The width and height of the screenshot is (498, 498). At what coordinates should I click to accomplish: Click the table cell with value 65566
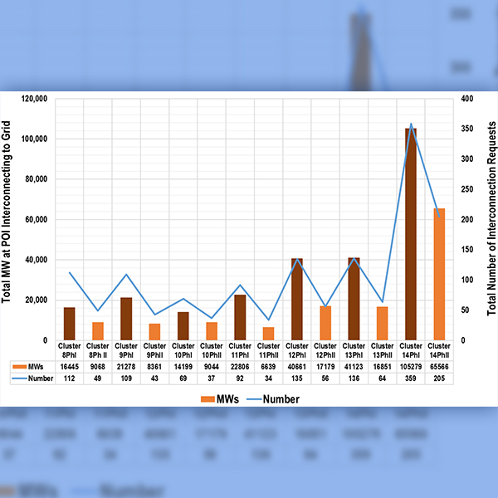[x=439, y=365]
